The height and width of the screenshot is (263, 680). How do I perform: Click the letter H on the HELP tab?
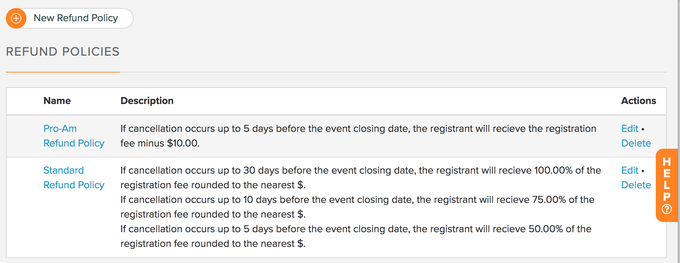click(667, 162)
